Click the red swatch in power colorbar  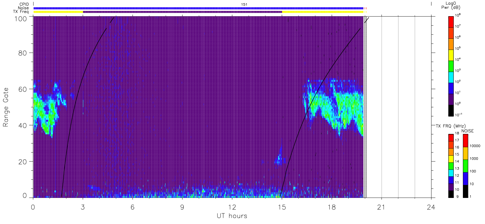451,21
